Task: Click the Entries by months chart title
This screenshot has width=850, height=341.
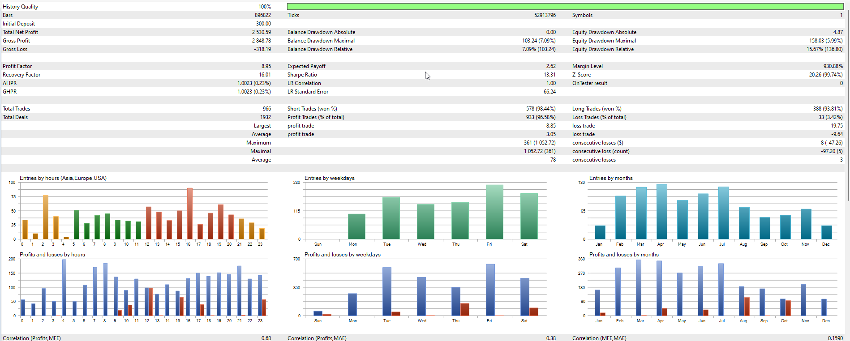Action: pyautogui.click(x=611, y=178)
